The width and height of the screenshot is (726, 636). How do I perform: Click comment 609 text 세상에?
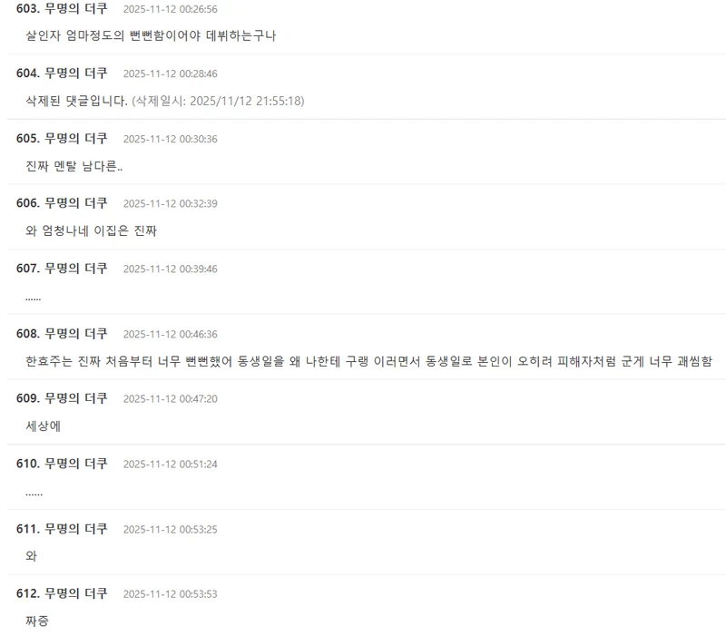tap(43, 426)
